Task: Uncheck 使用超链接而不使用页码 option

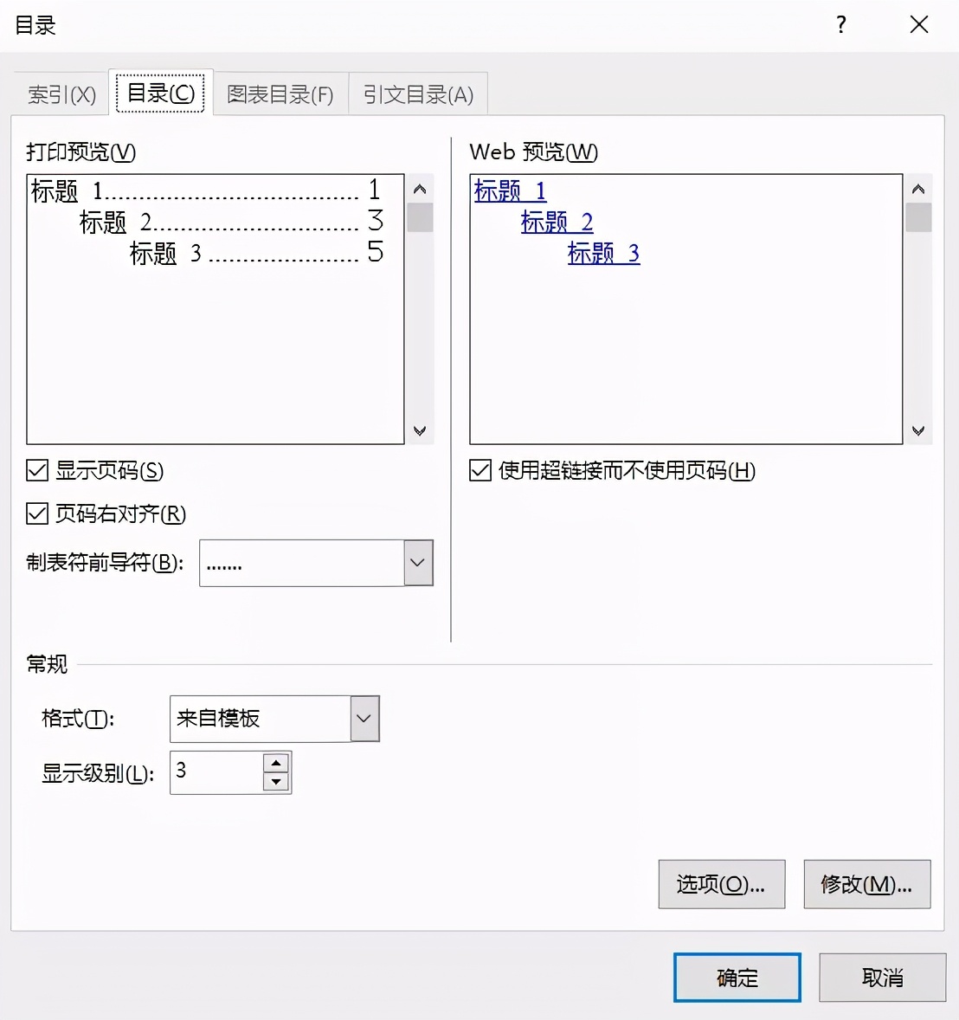Action: click(480, 471)
